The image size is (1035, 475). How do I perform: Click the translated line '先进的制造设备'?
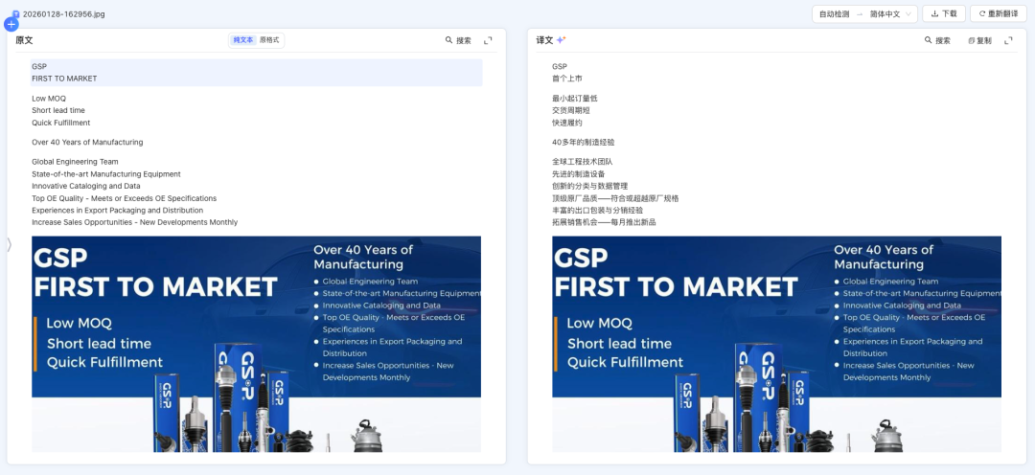point(578,174)
